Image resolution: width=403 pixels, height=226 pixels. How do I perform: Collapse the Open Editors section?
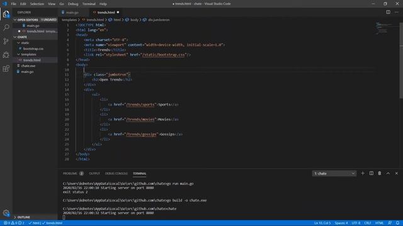(x=35, y=19)
